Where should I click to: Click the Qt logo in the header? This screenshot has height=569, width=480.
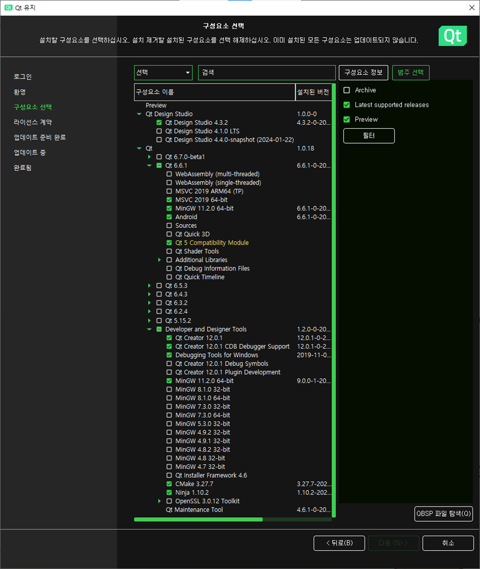453,36
